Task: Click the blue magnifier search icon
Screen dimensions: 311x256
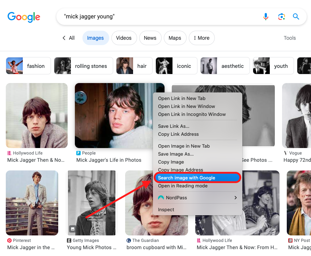Action: pyautogui.click(x=296, y=17)
